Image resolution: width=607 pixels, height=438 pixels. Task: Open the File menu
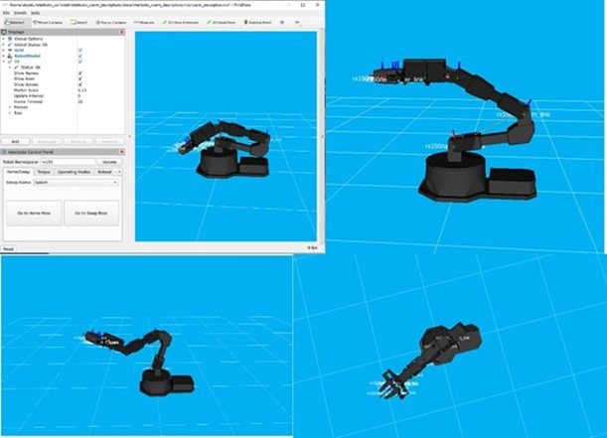tap(6, 13)
